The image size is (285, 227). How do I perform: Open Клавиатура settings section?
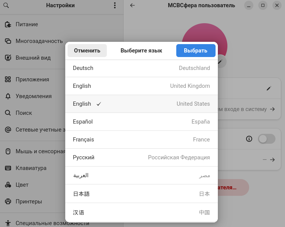click(x=62, y=168)
